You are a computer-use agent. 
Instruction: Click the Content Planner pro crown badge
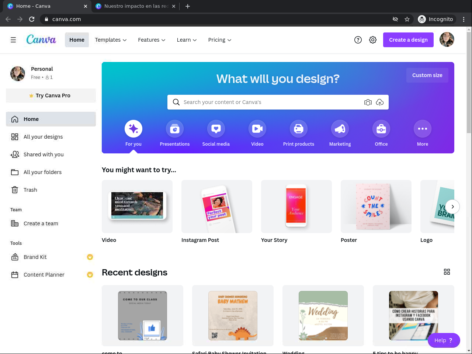coord(90,275)
